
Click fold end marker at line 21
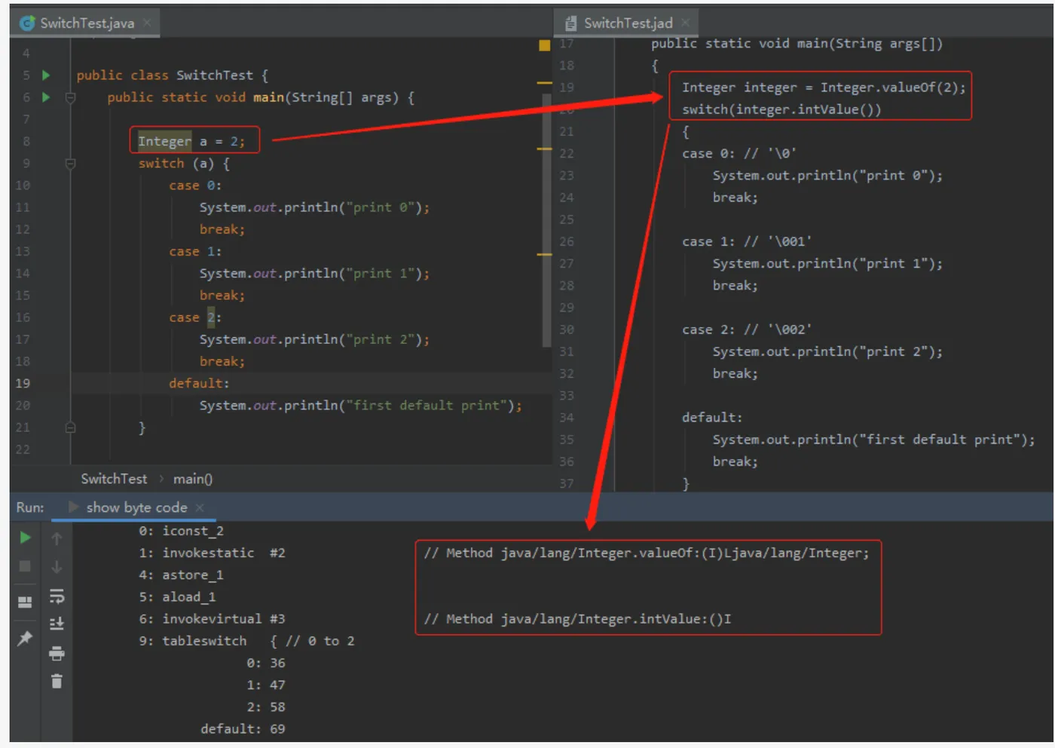click(70, 428)
